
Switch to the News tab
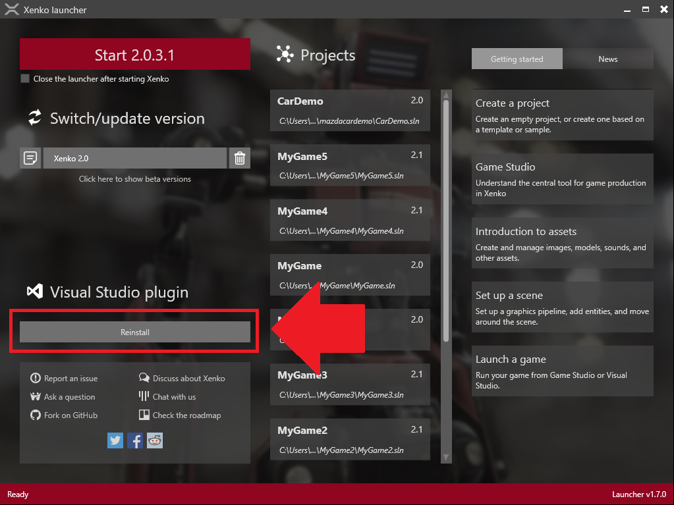coord(608,59)
